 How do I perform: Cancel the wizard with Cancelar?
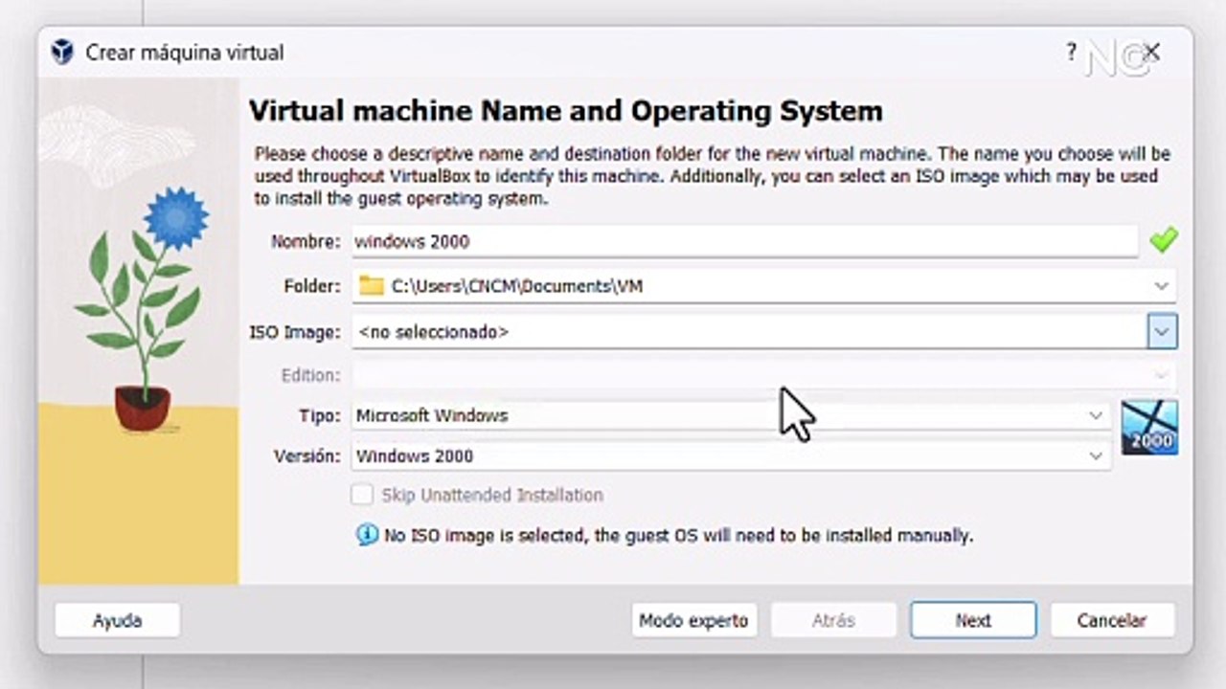point(1112,620)
